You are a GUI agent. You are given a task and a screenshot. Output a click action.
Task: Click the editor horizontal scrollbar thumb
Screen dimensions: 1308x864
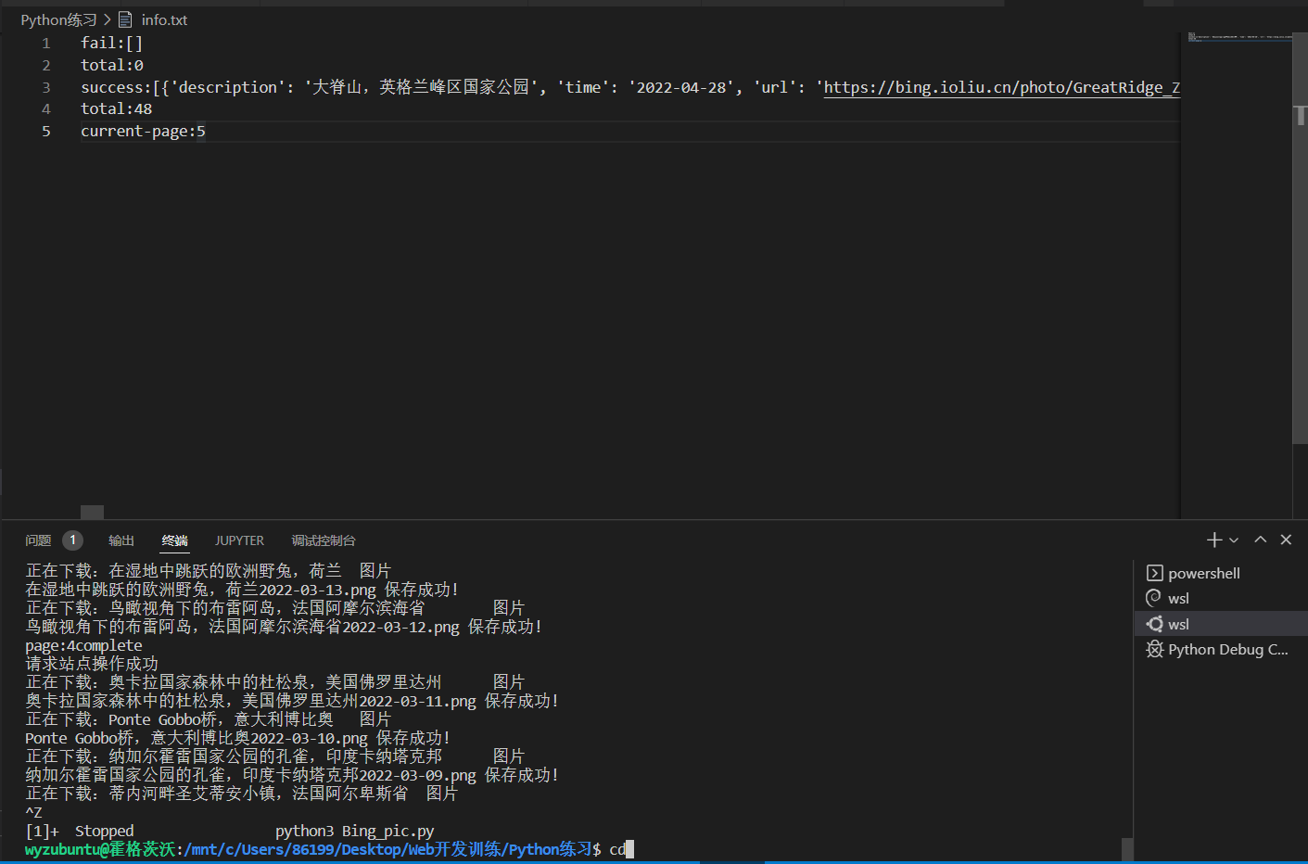[92, 512]
